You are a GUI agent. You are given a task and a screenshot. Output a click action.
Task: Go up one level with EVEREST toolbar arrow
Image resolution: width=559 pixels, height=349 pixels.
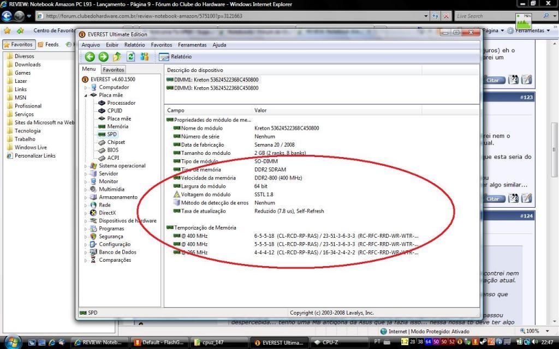tap(117, 57)
